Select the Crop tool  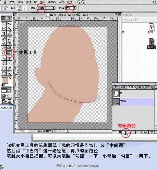(4, 33)
